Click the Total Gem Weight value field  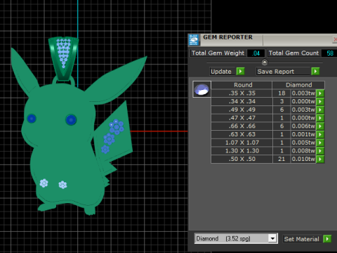click(x=256, y=53)
